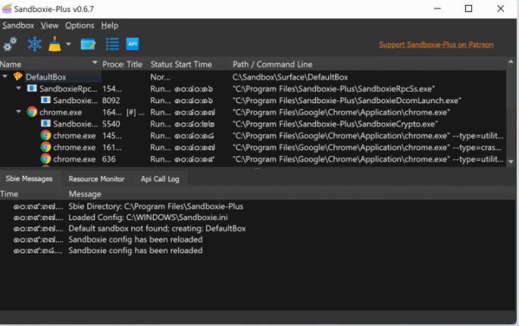Click chrome.exe path with --type=cras...
This screenshot has width=519, height=326.
[367, 147]
